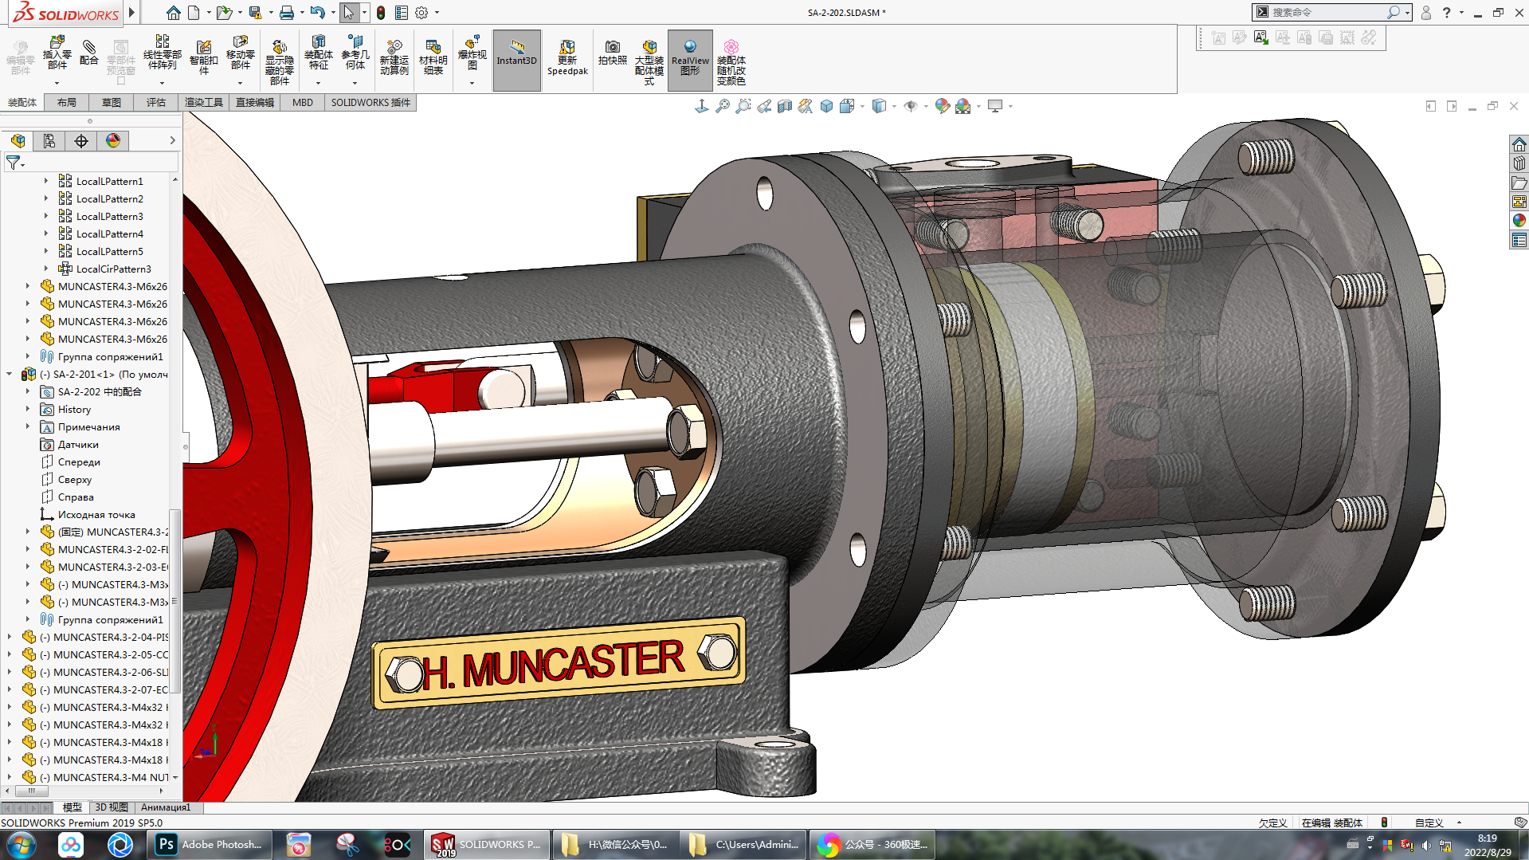Switch to the MBD ribbon tab
Viewport: 1529px width, 860px height.
pos(303,102)
